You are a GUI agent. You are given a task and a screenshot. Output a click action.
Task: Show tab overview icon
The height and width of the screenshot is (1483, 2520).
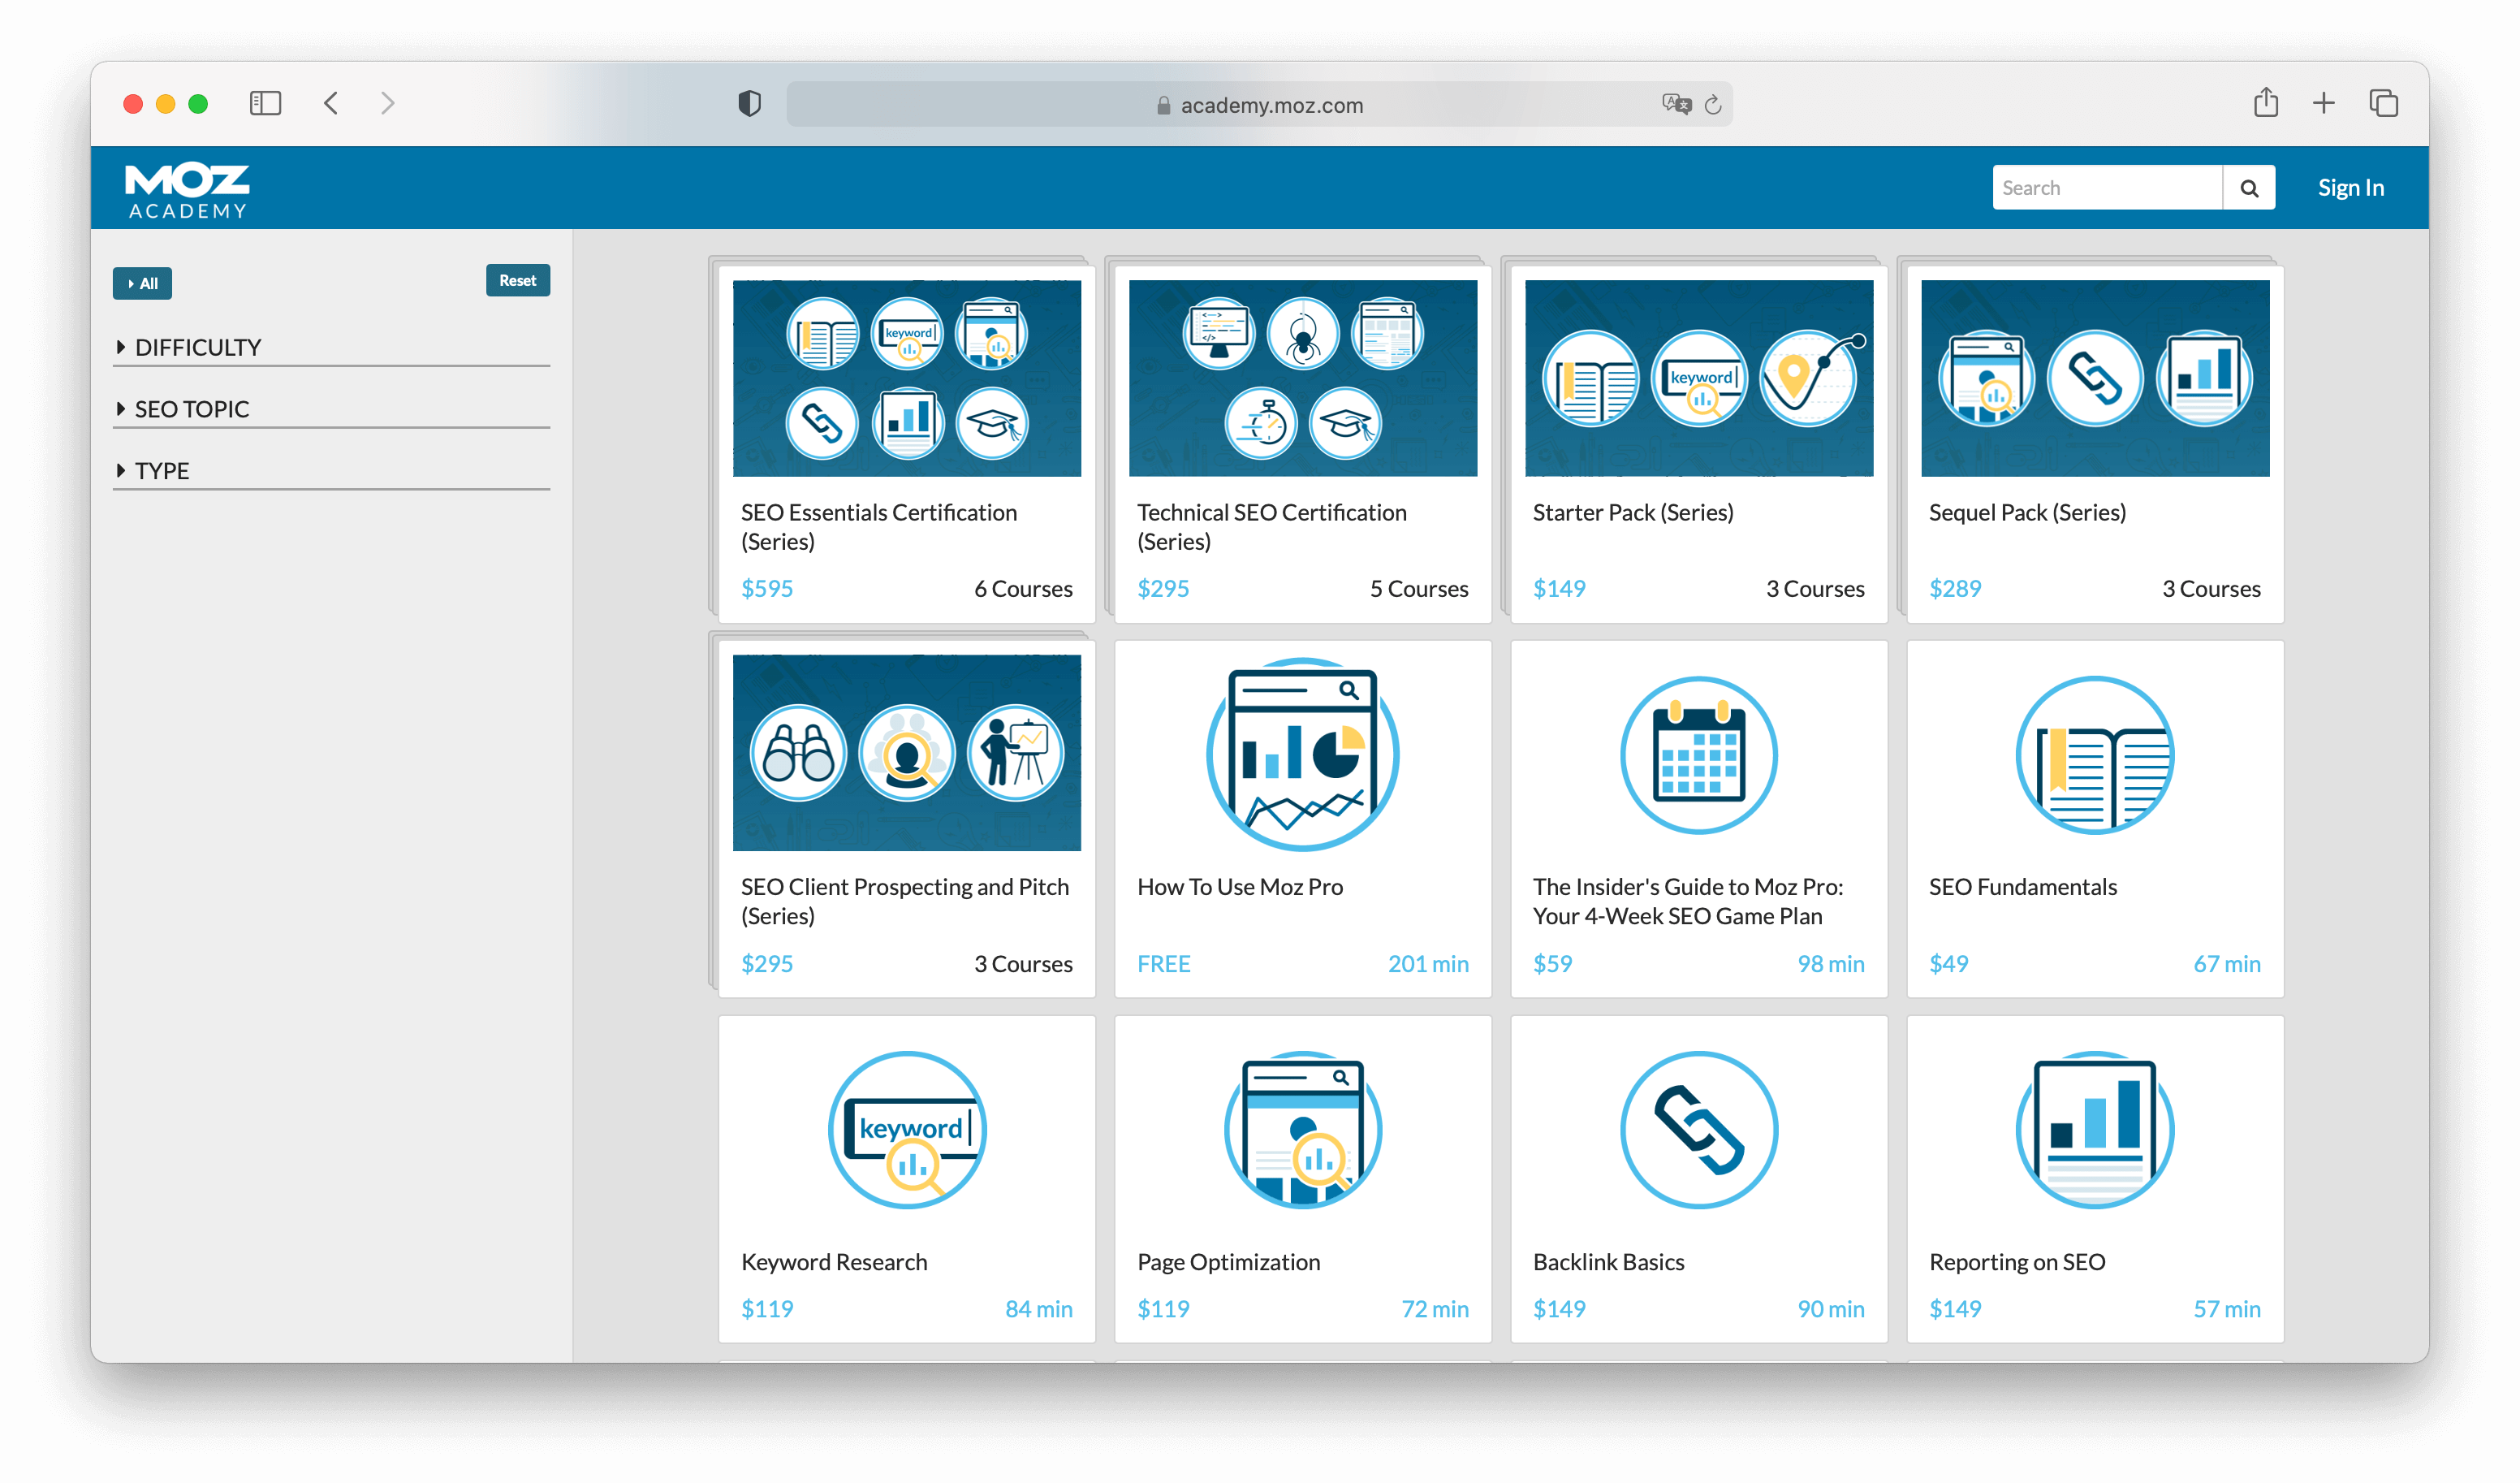pyautogui.click(x=2383, y=103)
